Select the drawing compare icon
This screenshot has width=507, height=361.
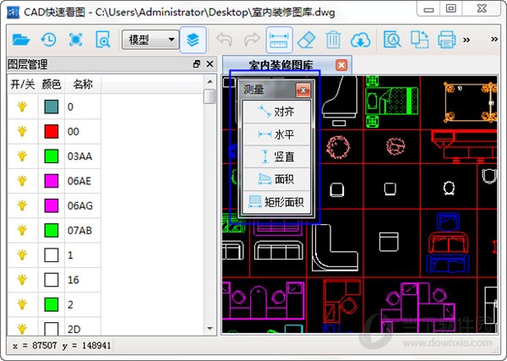pyautogui.click(x=419, y=40)
